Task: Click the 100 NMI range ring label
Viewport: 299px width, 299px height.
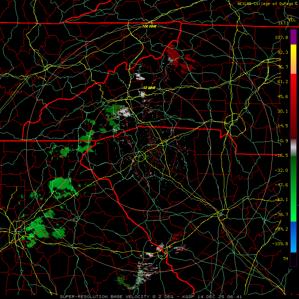Action: click(149, 26)
